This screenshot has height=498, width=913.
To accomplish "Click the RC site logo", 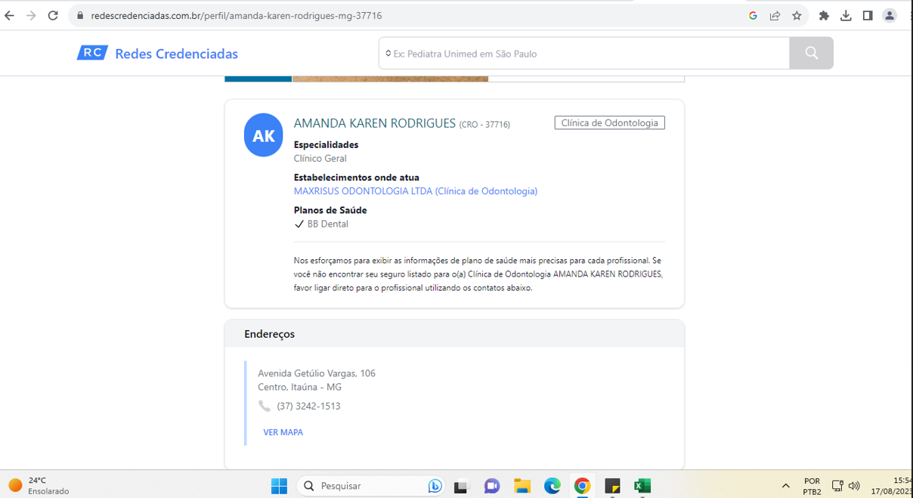I will tap(92, 53).
